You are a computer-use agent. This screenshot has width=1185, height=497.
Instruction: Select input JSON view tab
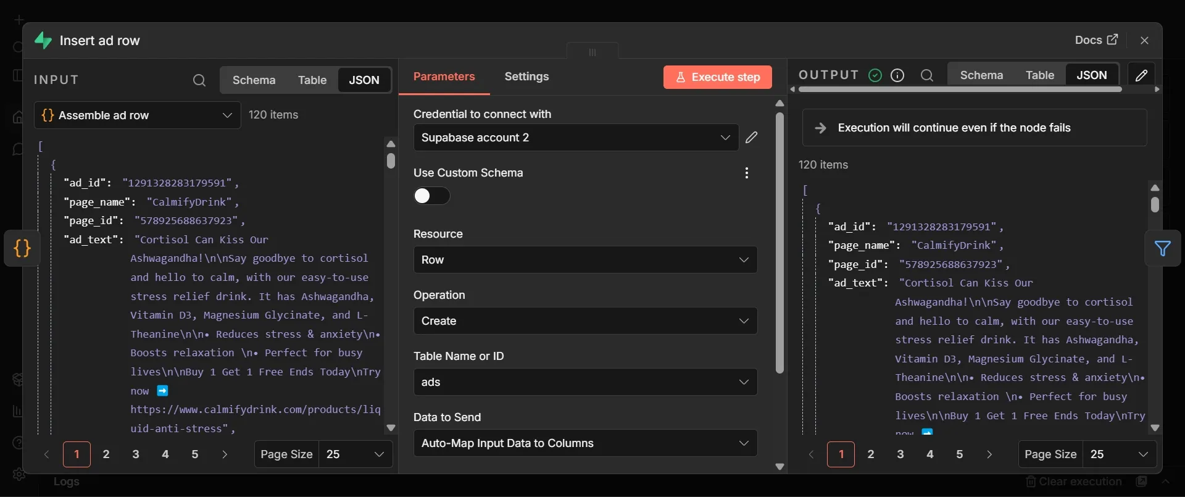point(364,80)
